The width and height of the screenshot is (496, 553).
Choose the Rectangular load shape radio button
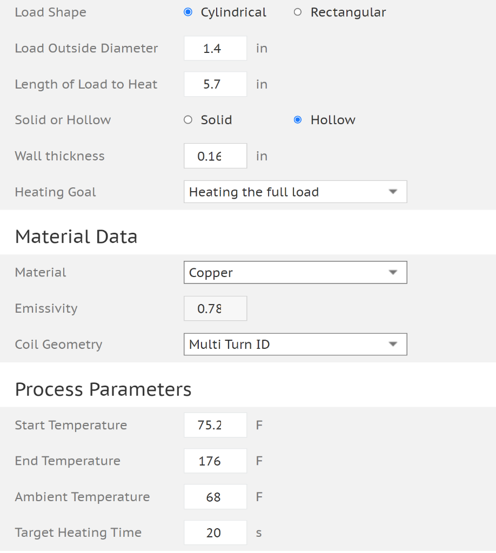click(298, 12)
